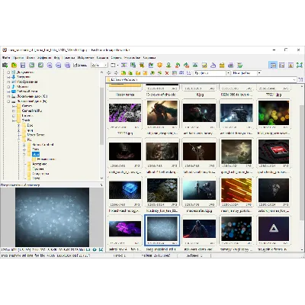Click the resize image icon after selection dropdown
The height and width of the screenshot is (305, 305).
124,66
